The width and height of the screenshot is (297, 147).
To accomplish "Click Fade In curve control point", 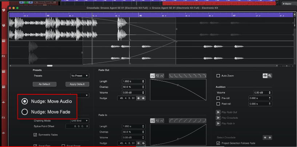I will point(178,139).
